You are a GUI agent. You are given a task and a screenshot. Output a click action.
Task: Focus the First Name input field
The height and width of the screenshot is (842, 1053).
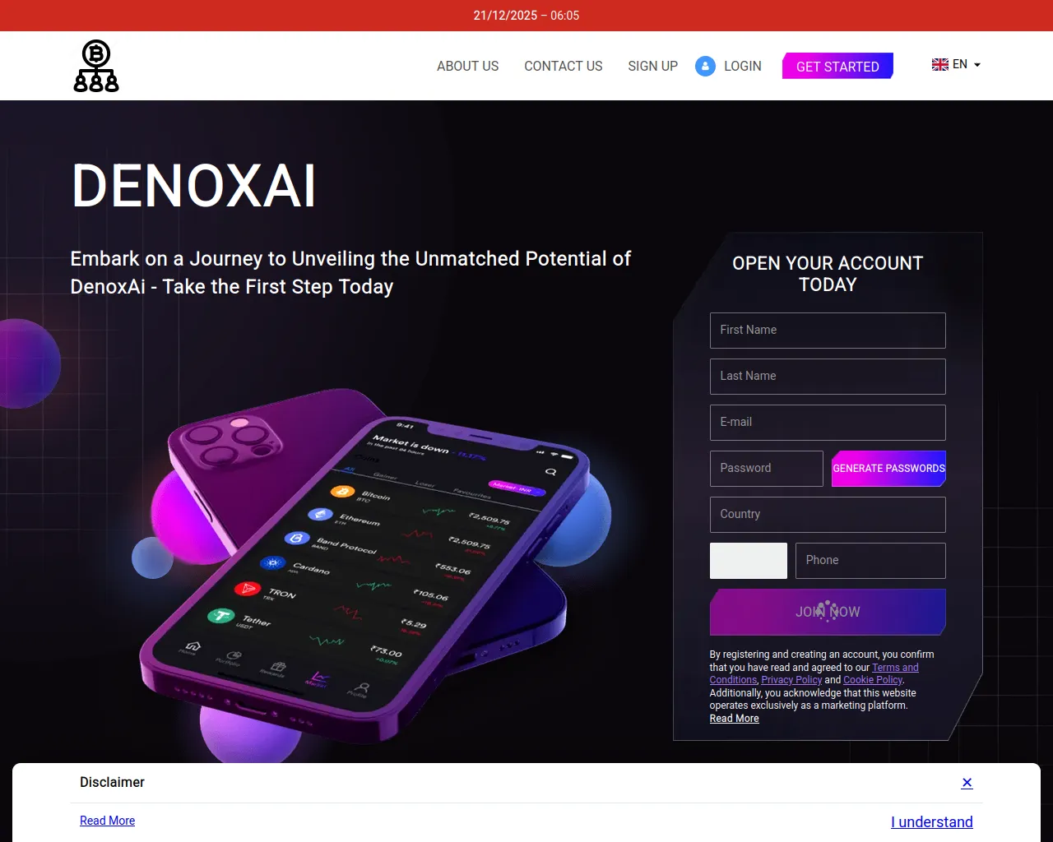pyautogui.click(x=828, y=331)
